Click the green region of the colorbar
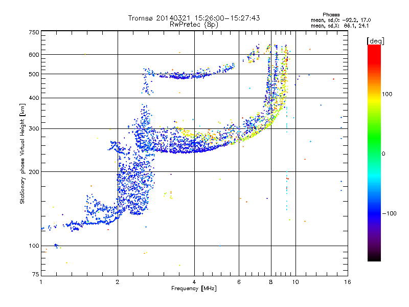 [374, 136]
